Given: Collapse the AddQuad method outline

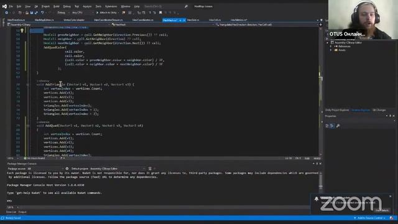Looking at the screenshot, I should pyautogui.click(x=28, y=126).
